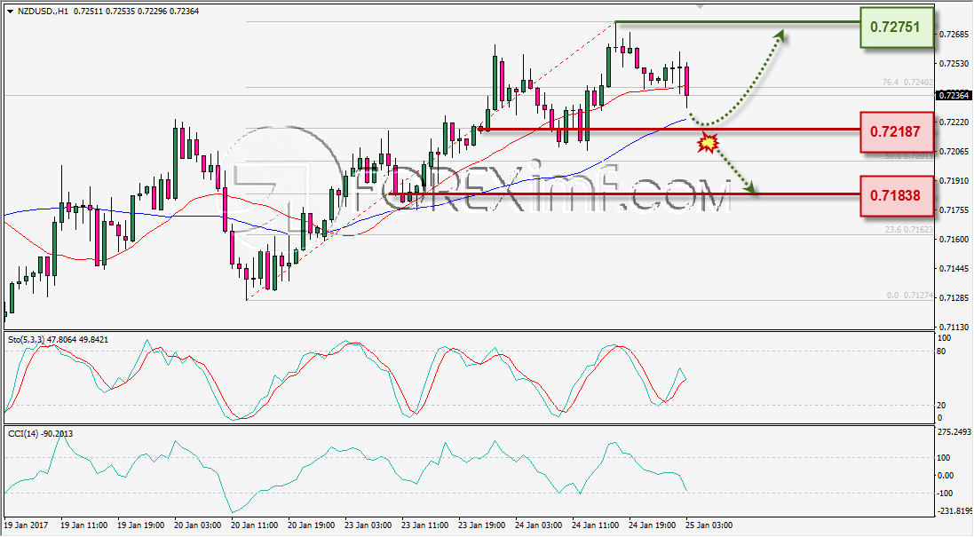Click the 23 Jan 19:00 time label

482,525
